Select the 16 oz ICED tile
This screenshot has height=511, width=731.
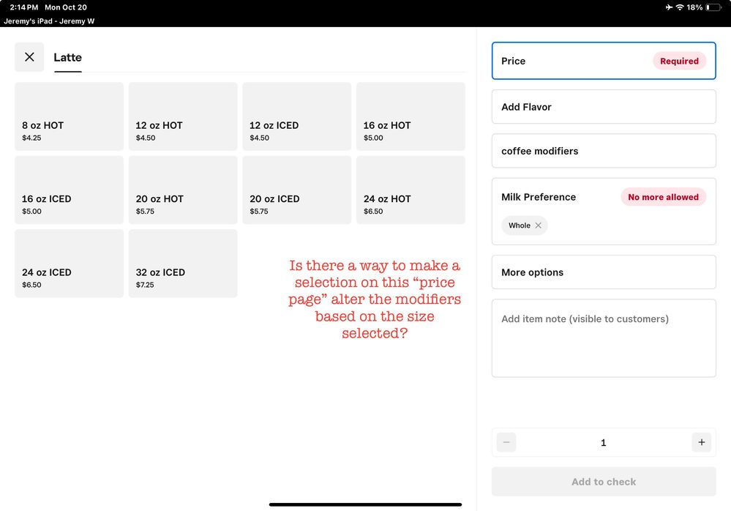(x=69, y=190)
